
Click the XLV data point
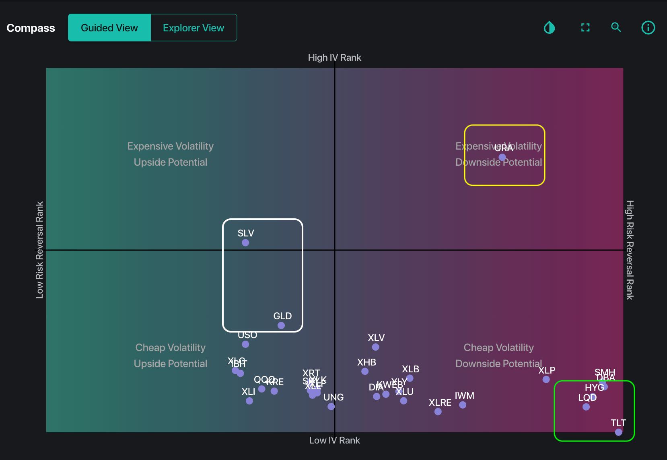[x=375, y=347]
